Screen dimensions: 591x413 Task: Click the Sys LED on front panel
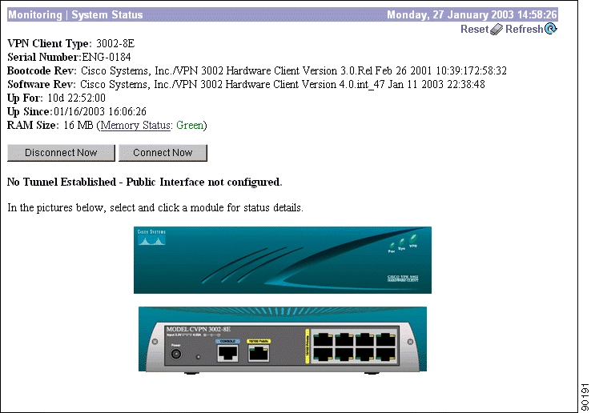coord(402,242)
